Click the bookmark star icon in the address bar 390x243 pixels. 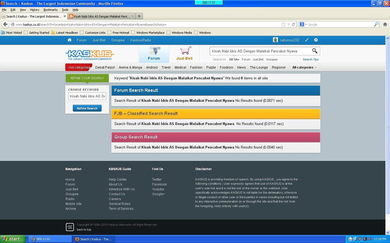click(283, 24)
